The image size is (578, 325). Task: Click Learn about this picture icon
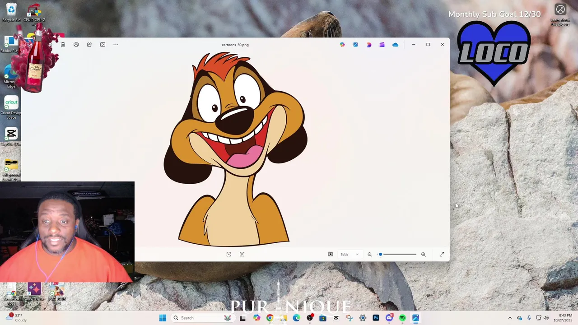click(x=560, y=15)
